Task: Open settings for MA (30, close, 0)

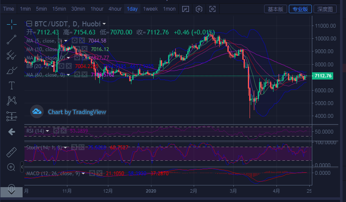Action: tap(77, 58)
